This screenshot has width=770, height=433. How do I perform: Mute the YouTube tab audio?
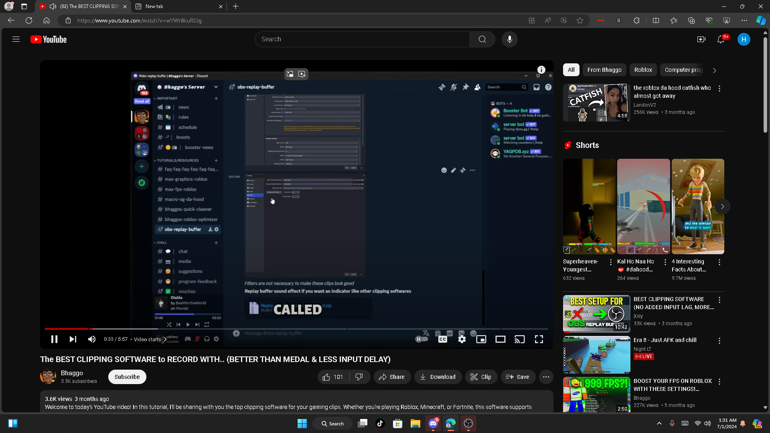[x=53, y=6]
